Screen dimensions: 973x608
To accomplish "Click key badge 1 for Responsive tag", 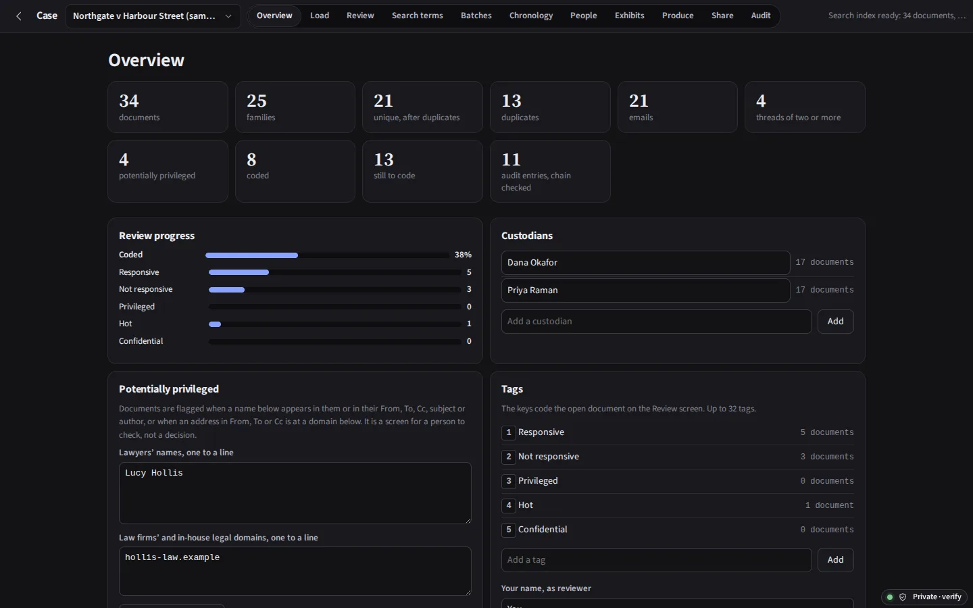I will tap(509, 432).
